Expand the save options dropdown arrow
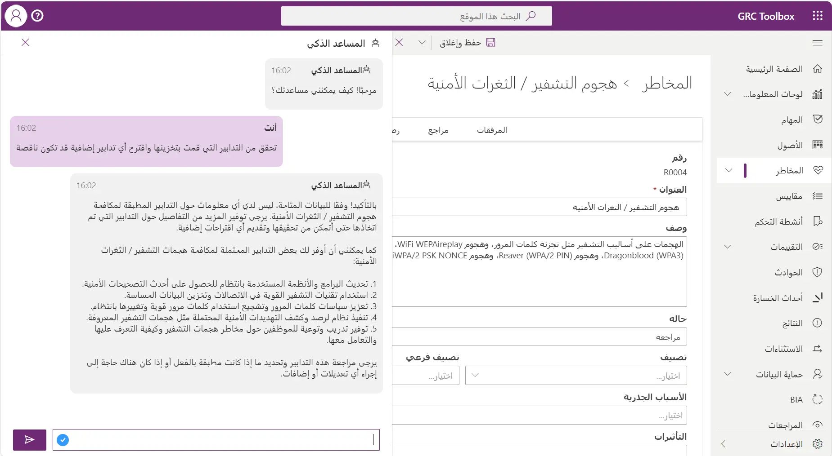 (422, 42)
